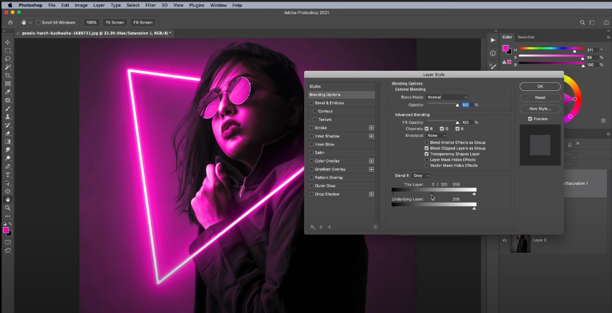Add another Stroke effect with plus icon
Screen dimensions: 612x313
click(371, 127)
